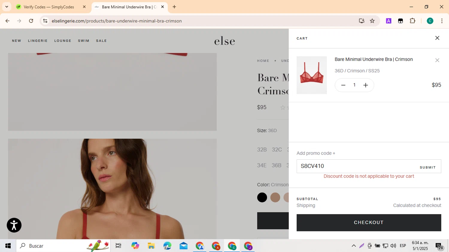View site information icon in address bar
This screenshot has height=252, width=449.
[45, 21]
